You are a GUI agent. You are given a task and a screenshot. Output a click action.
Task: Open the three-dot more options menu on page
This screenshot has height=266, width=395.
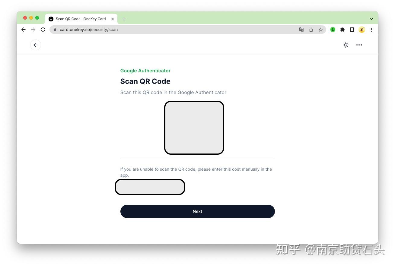[359, 45]
